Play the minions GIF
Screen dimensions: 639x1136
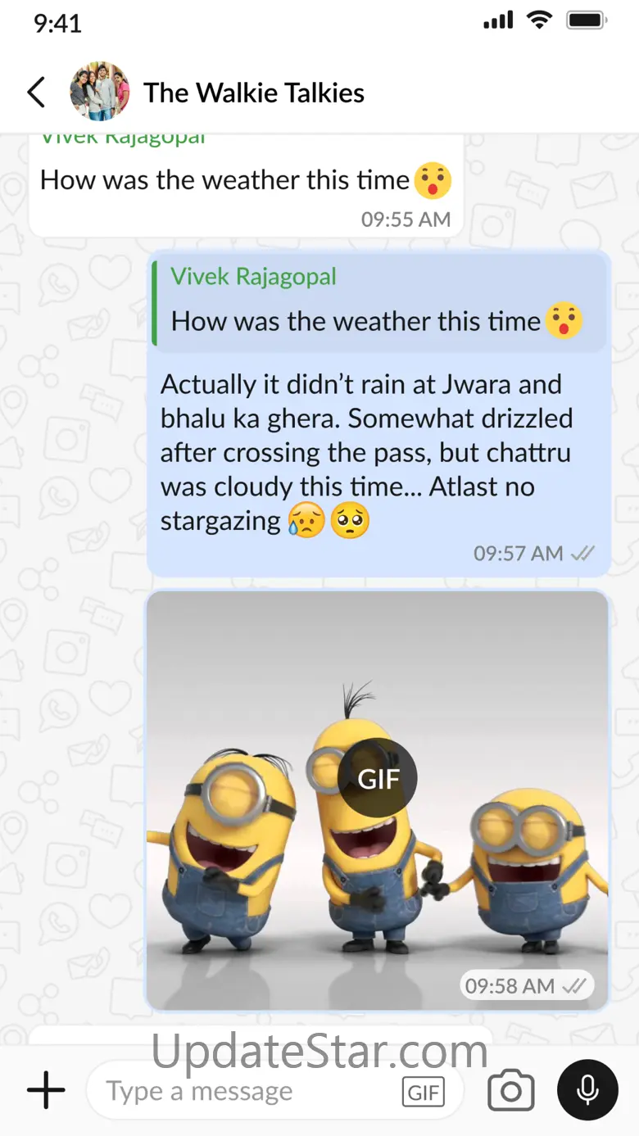(x=378, y=778)
